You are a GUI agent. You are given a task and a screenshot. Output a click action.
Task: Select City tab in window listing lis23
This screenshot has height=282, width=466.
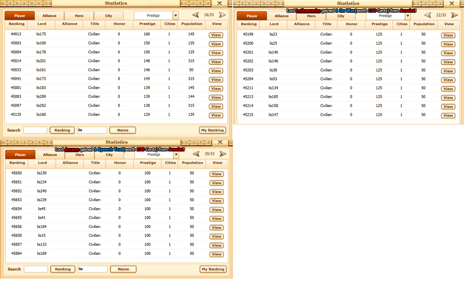coord(341,16)
